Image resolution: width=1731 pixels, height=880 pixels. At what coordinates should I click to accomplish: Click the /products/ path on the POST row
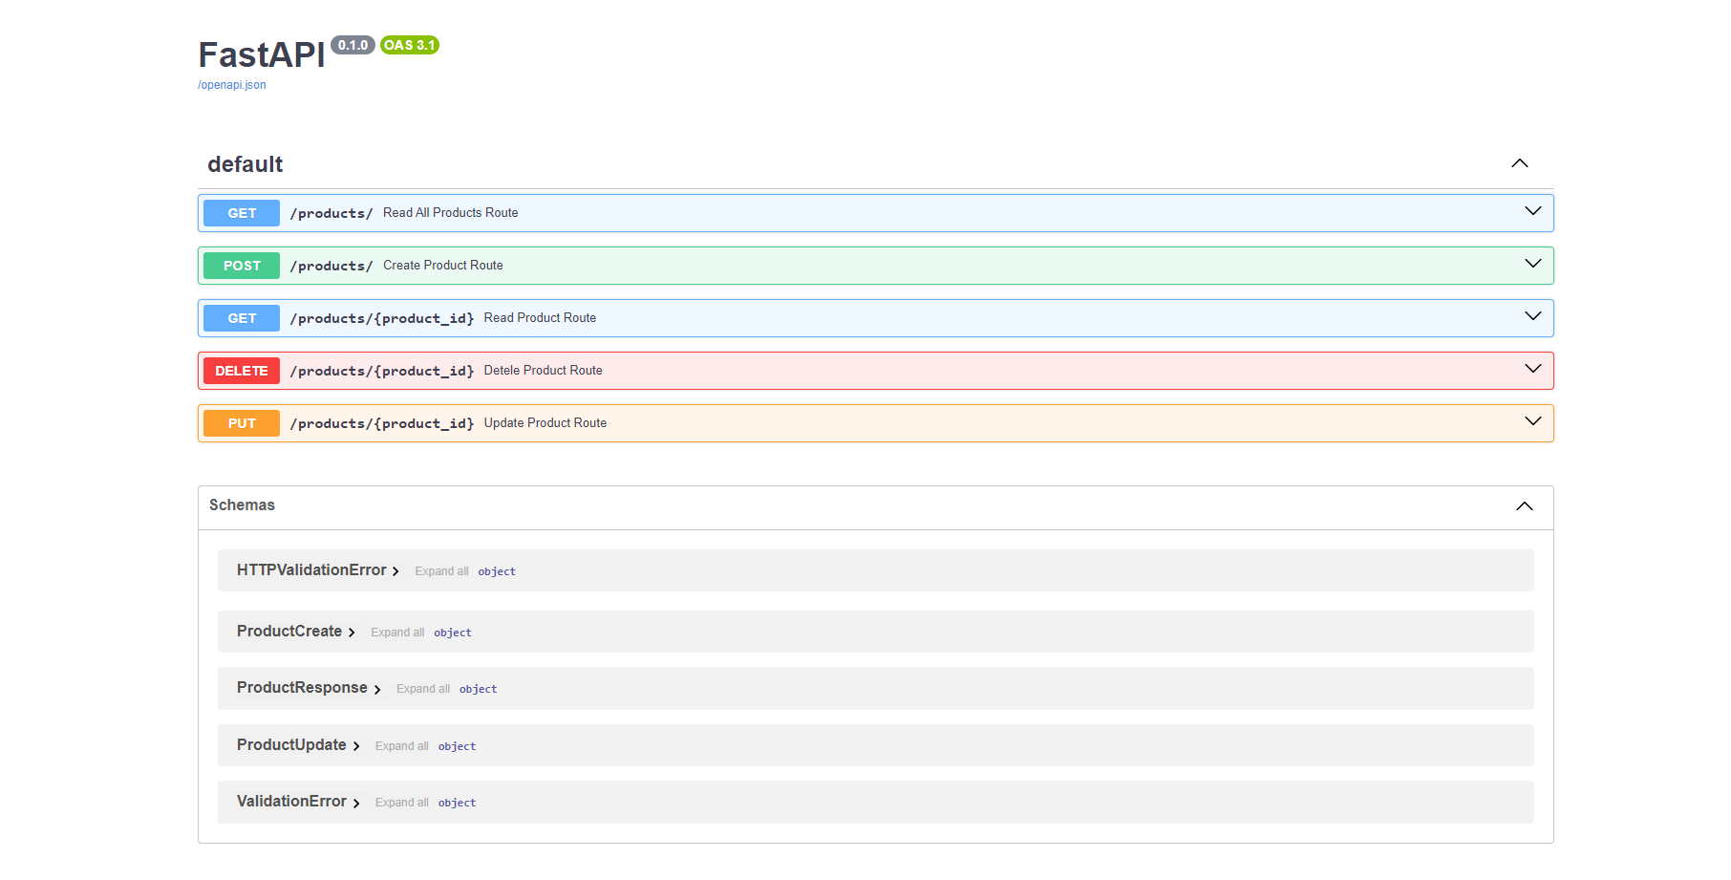tap(331, 266)
